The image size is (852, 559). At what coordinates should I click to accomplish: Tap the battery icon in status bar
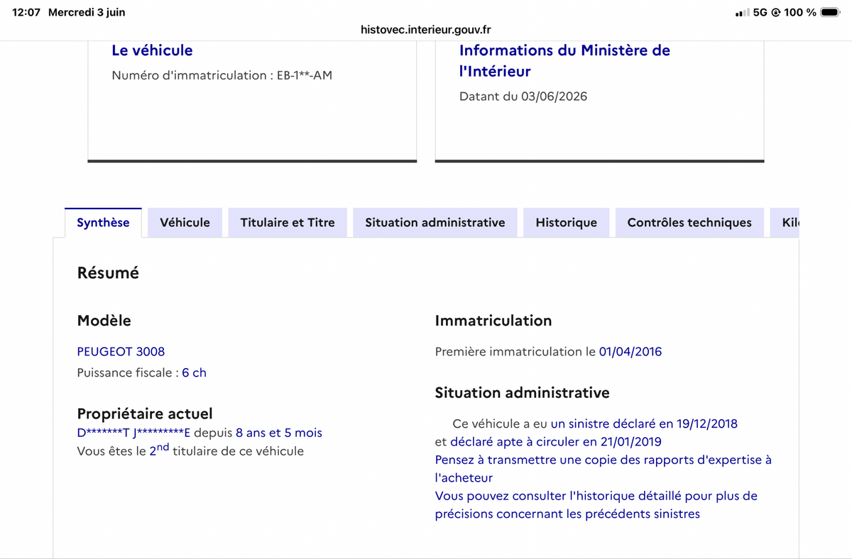(830, 13)
